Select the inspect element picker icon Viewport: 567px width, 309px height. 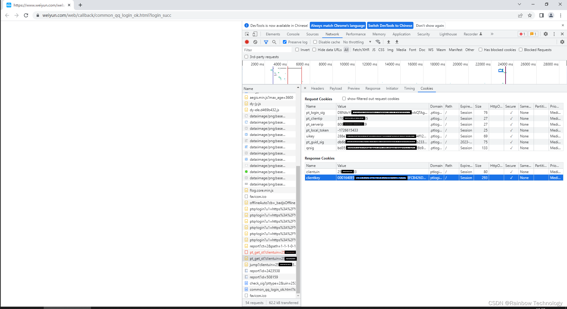[247, 34]
